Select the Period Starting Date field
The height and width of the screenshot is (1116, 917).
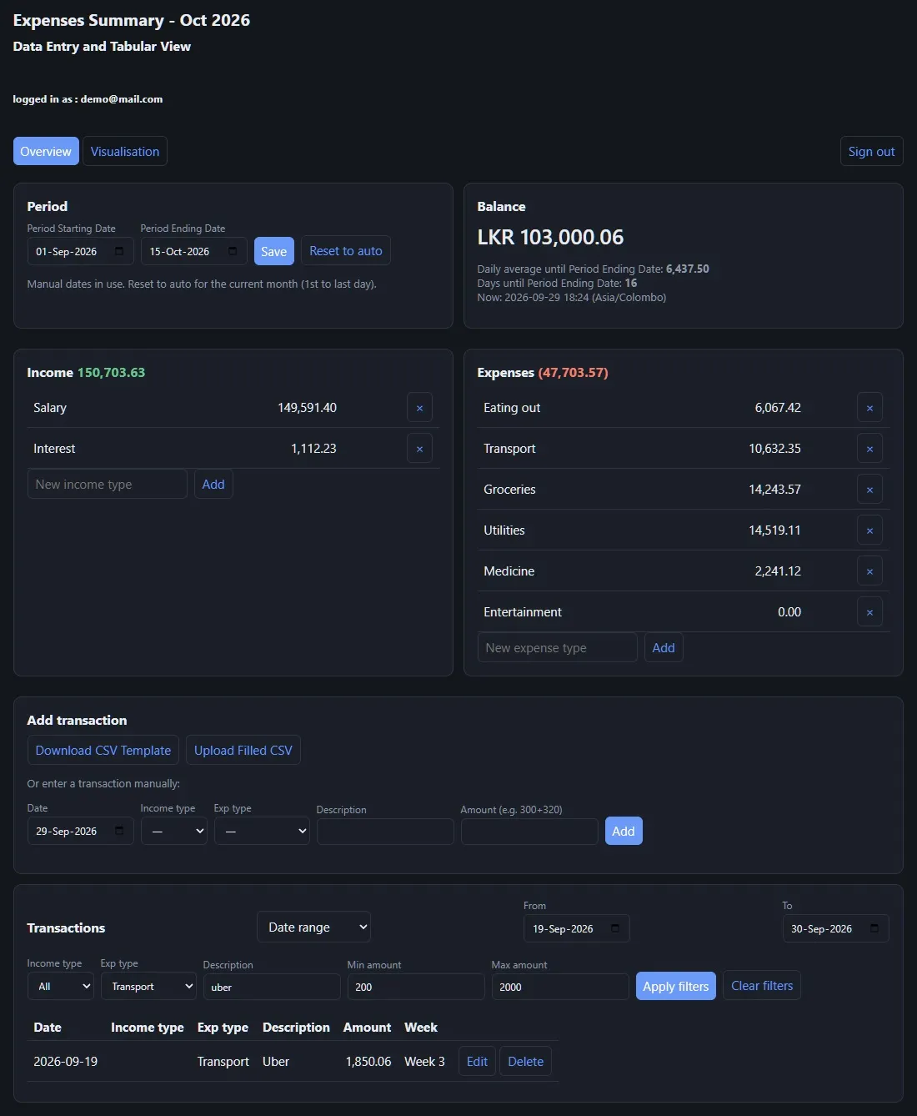click(x=80, y=251)
